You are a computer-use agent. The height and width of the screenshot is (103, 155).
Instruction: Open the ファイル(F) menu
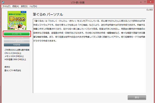6,6
